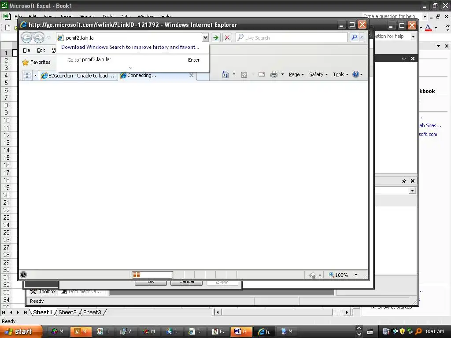
Task: Open the Print dropdown arrow
Action: click(282, 74)
